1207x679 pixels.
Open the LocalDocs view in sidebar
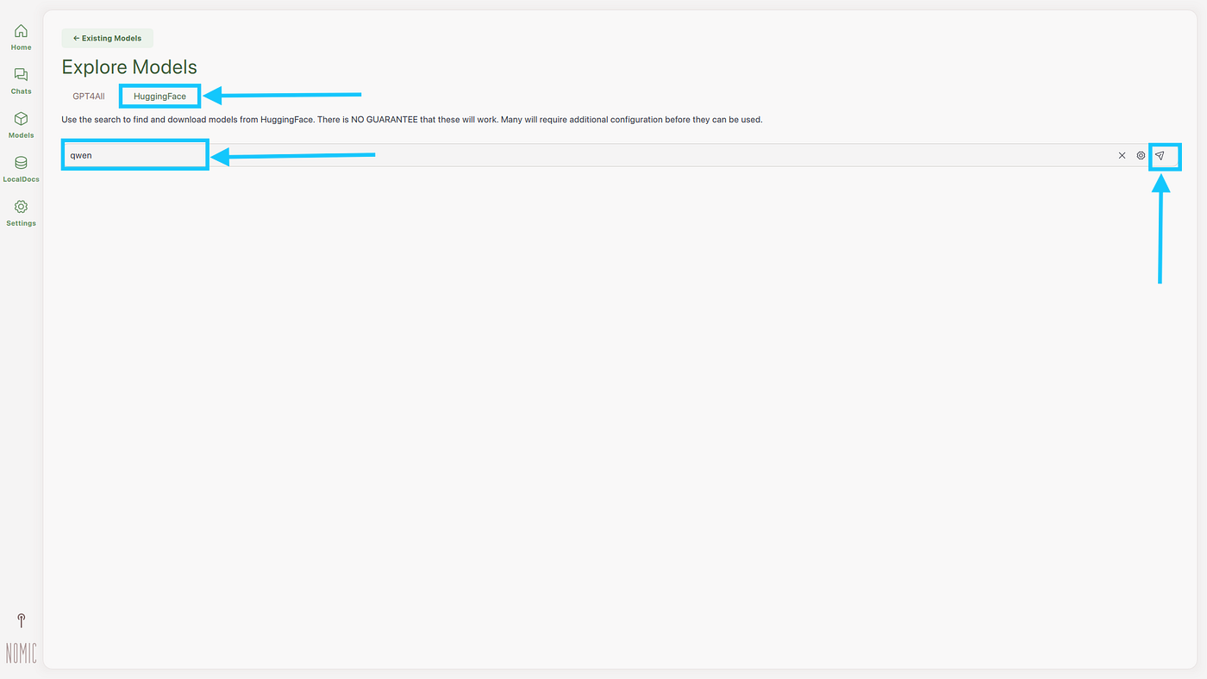[x=21, y=169]
